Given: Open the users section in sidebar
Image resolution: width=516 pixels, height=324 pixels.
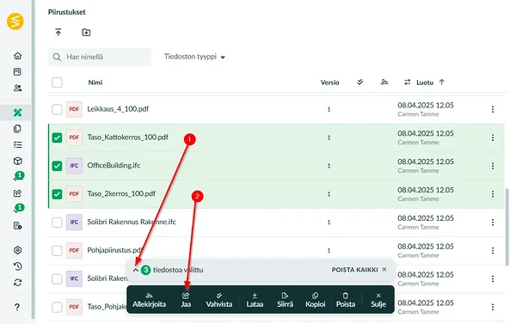Looking at the screenshot, I should pos(18,88).
